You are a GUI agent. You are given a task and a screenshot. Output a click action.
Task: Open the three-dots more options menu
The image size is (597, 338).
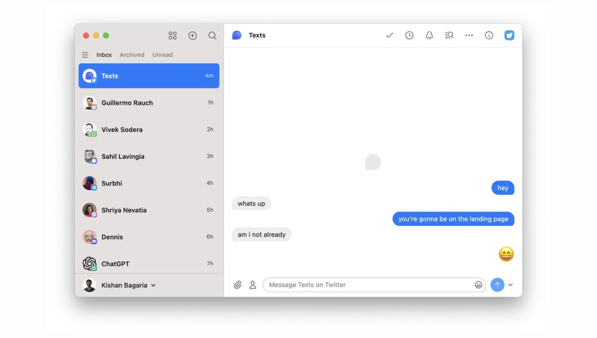[x=469, y=35]
